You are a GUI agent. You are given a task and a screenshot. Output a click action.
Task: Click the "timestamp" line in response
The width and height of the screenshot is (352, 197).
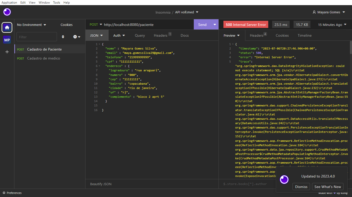tap(278, 48)
